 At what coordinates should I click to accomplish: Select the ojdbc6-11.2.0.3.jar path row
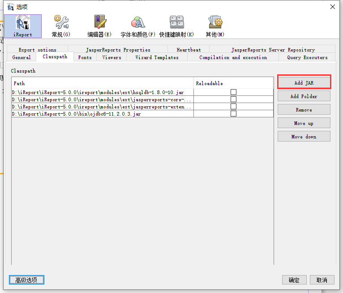[x=103, y=113]
